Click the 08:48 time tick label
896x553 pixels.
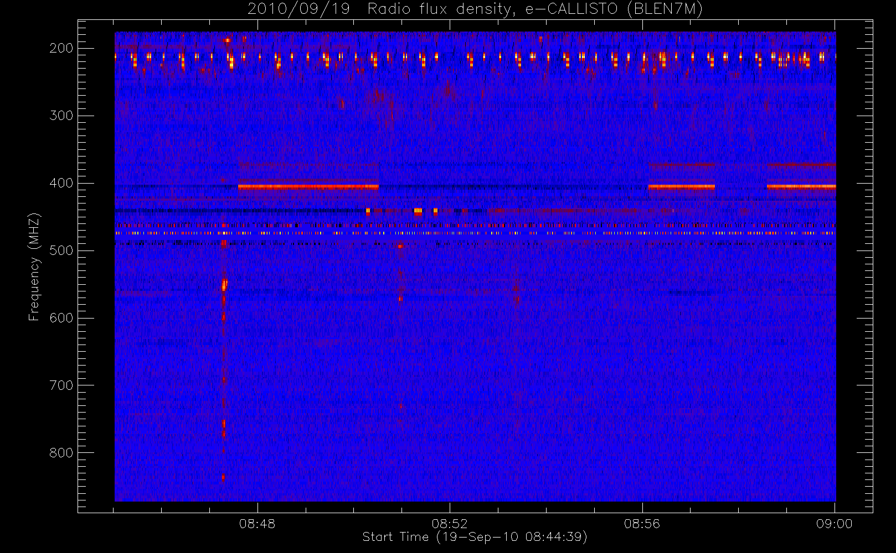tap(258, 524)
